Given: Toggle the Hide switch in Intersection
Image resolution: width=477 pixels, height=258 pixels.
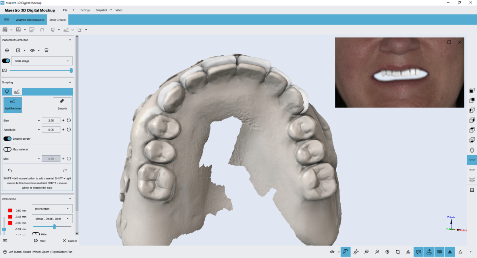Looking at the screenshot, I should point(36,234).
